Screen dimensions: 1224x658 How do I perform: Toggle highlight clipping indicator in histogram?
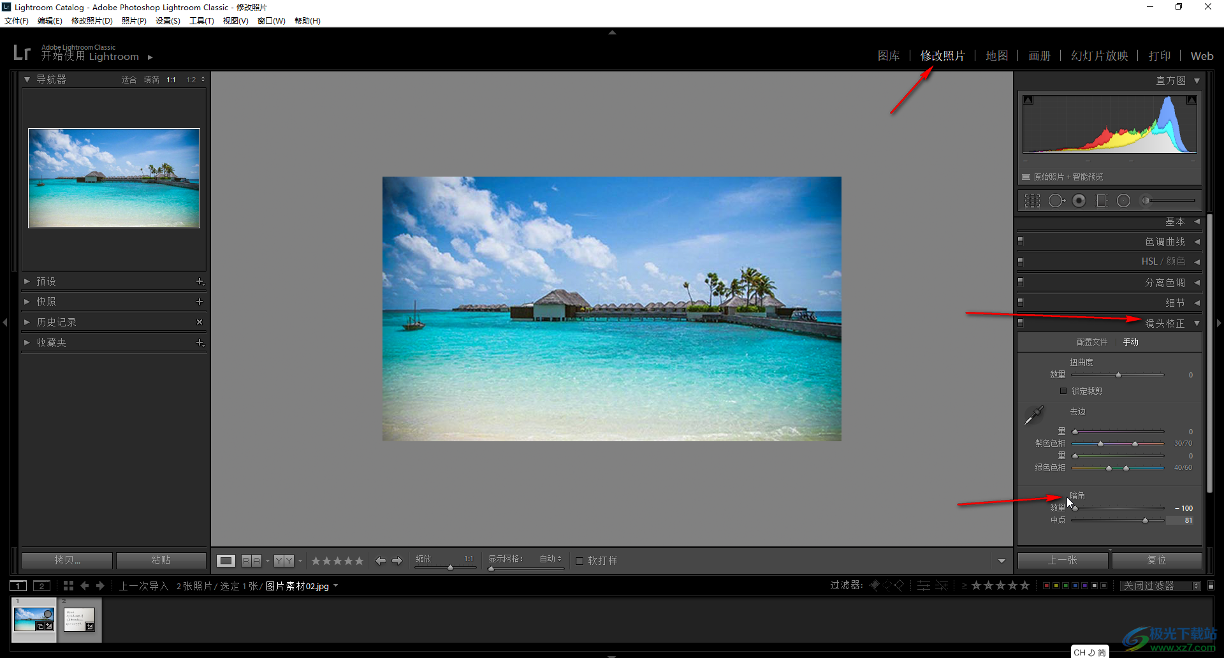1191,100
